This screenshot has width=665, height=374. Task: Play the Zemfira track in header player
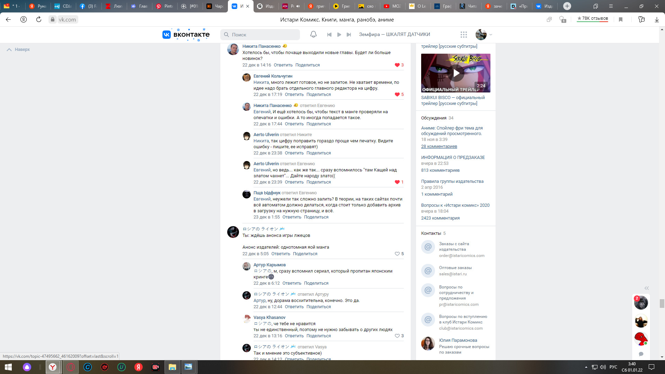(339, 34)
